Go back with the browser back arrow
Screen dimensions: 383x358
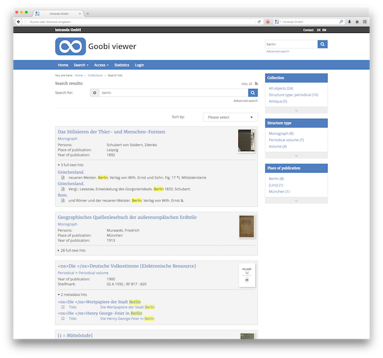click(x=19, y=21)
